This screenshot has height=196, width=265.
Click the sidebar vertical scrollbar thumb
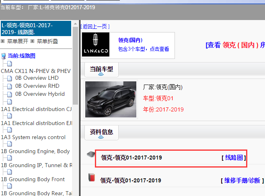coord(75,65)
